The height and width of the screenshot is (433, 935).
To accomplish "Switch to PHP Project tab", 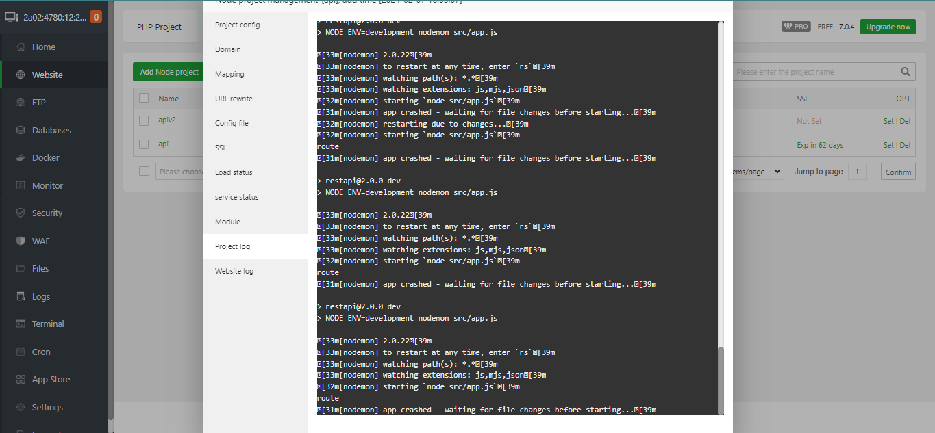I will pos(159,27).
